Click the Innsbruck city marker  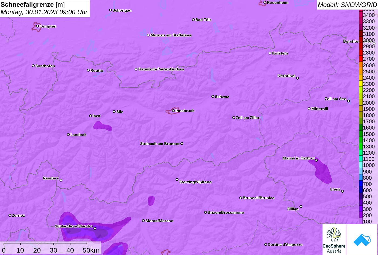pos(173,111)
